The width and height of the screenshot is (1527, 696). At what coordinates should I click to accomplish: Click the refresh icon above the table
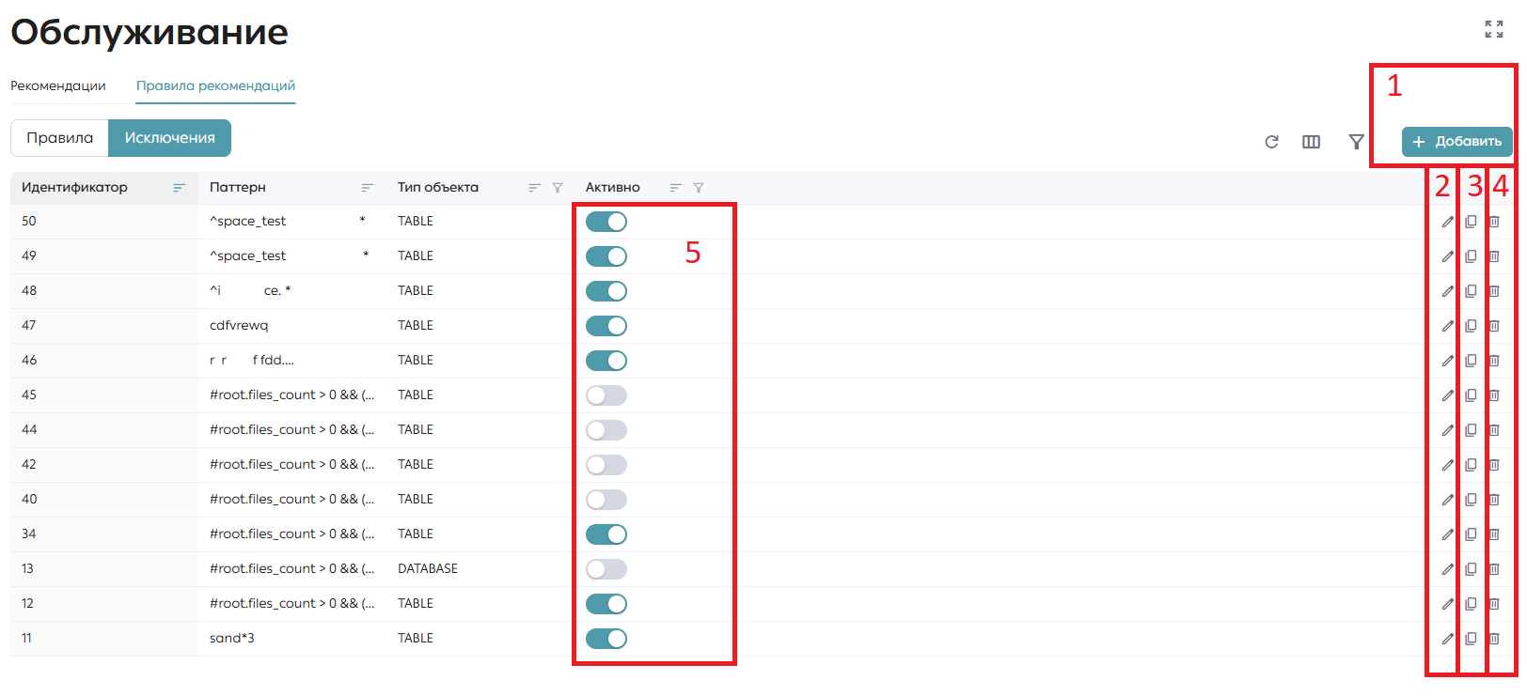pyautogui.click(x=1271, y=142)
